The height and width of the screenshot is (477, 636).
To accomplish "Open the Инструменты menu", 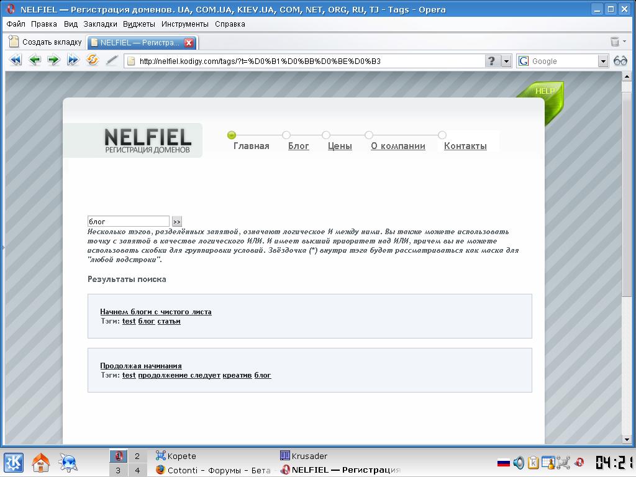I will [x=185, y=24].
